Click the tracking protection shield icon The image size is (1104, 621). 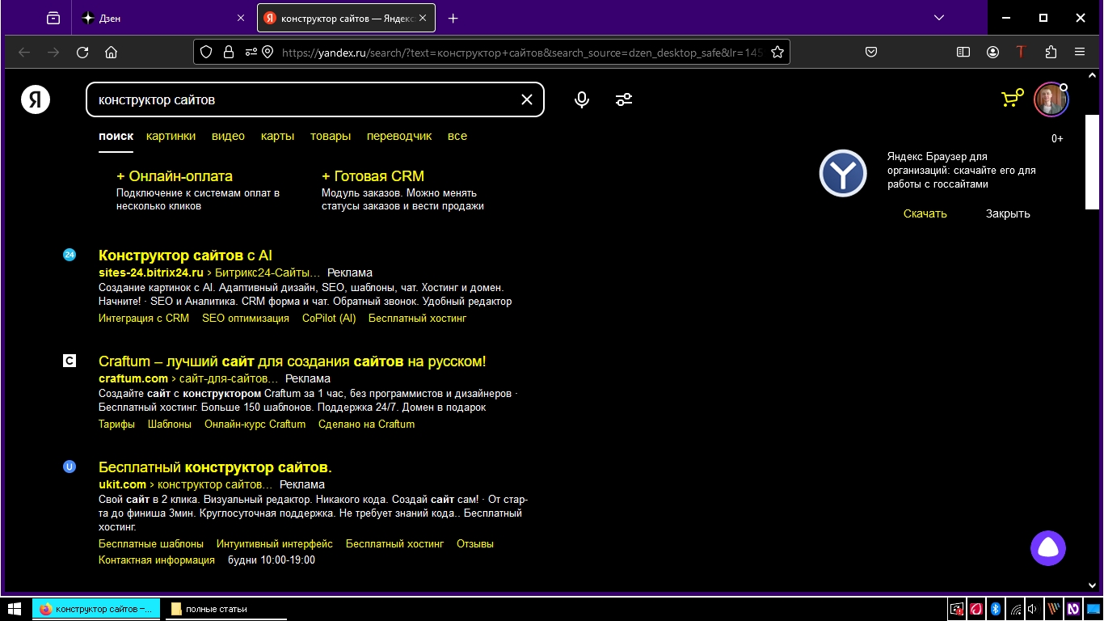click(206, 52)
